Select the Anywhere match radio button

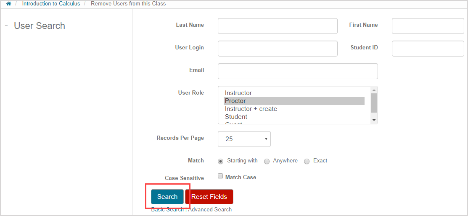(x=267, y=161)
